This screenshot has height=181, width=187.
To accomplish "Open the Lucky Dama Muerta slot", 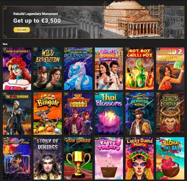I will click(x=139, y=158).
